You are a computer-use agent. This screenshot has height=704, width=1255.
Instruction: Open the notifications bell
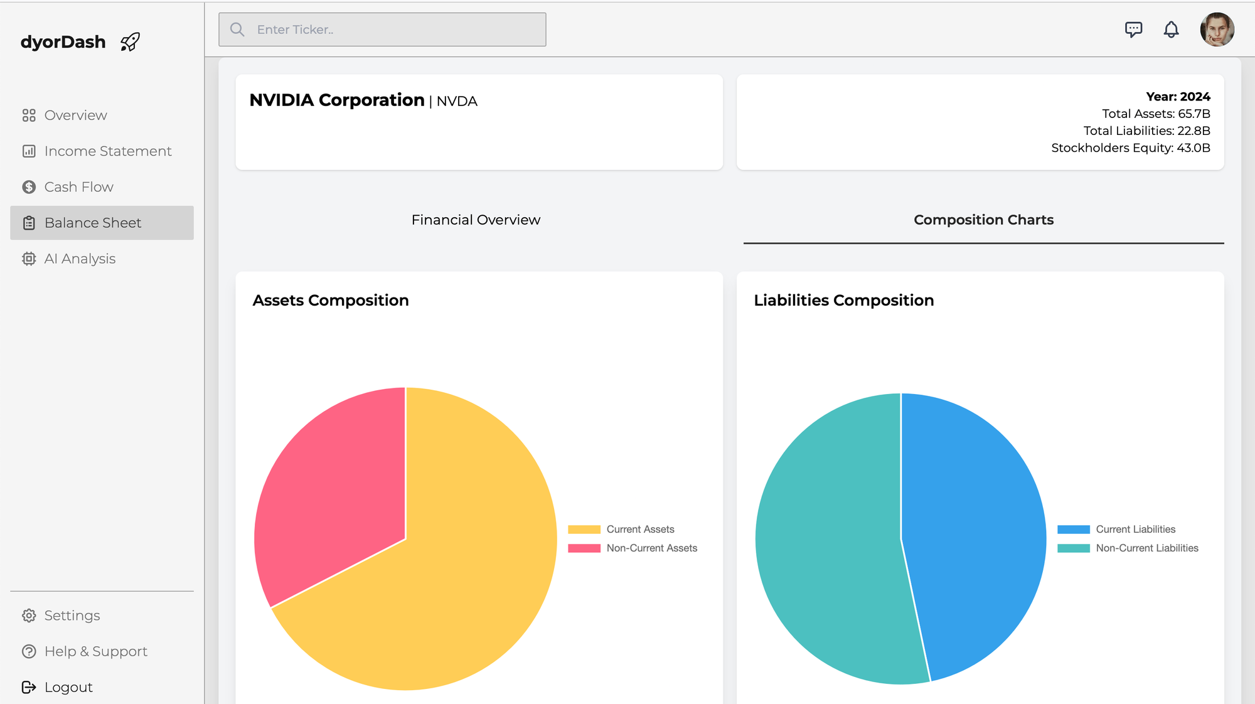click(x=1171, y=29)
